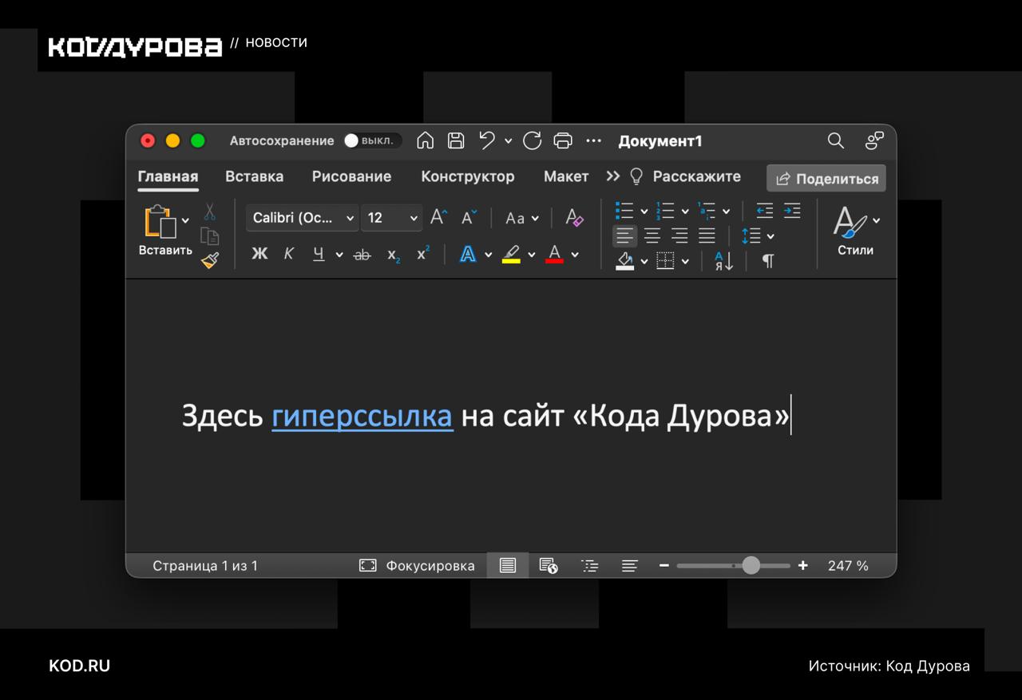
Task: Open the Конструктор ribbon tab
Action: pyautogui.click(x=467, y=176)
